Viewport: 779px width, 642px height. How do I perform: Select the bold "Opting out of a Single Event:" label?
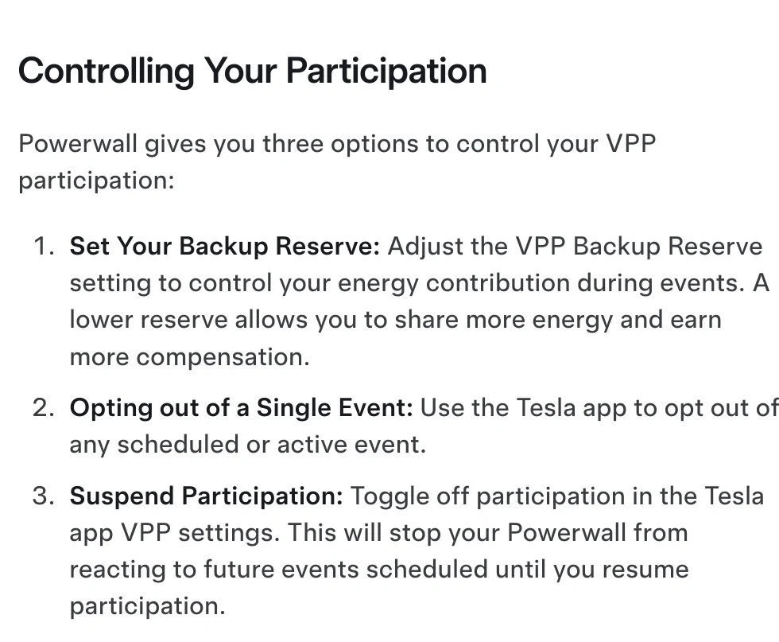coord(241,408)
